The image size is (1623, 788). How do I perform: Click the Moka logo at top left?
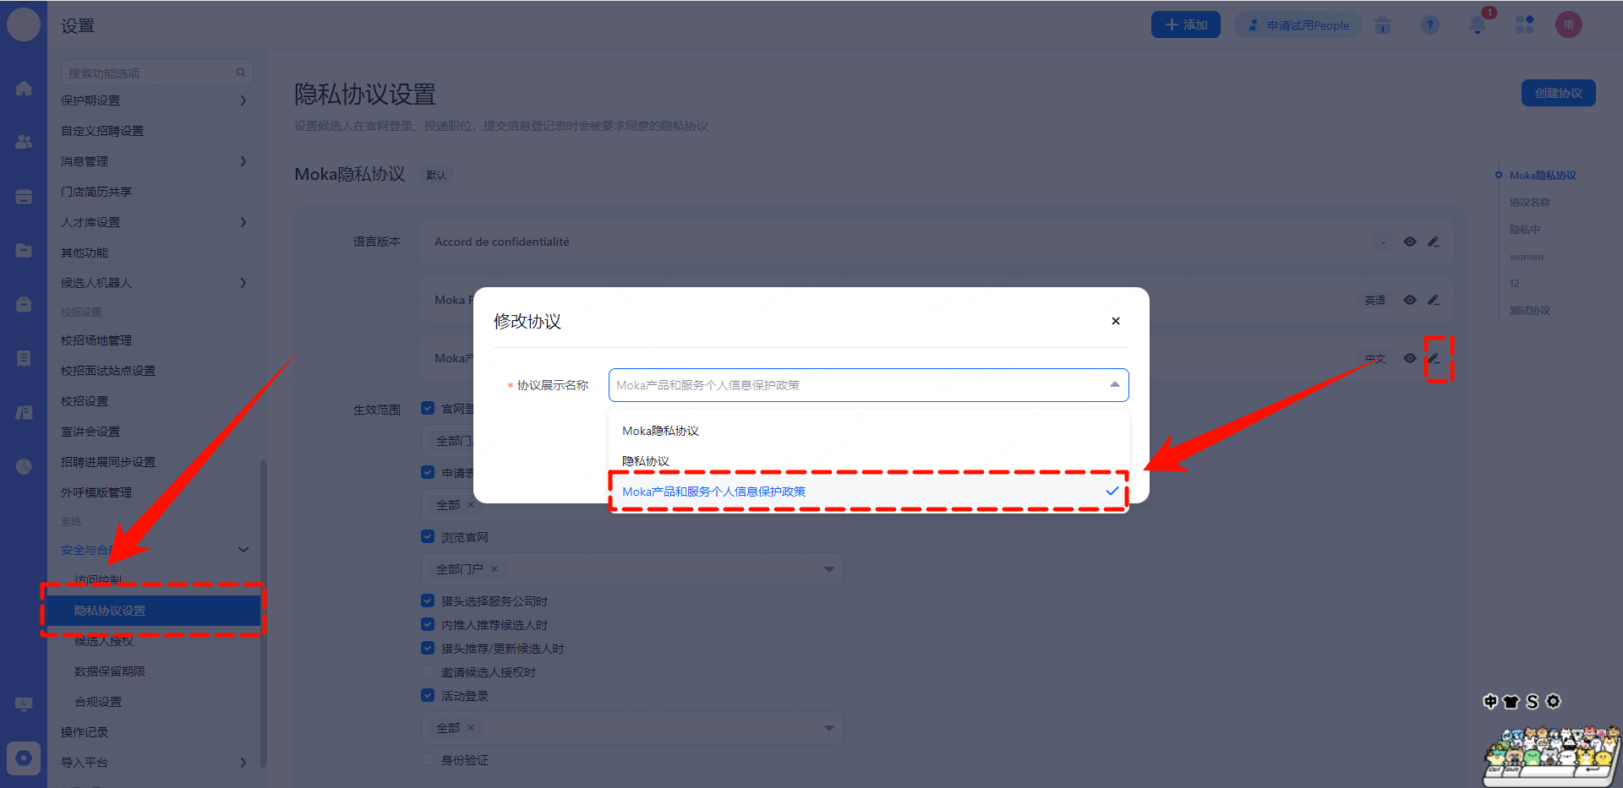(x=24, y=24)
